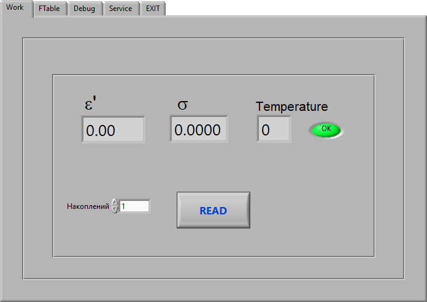This screenshot has height=302, width=427.
Task: Increase Накоплений value with the up arrow
Action: tap(115, 203)
